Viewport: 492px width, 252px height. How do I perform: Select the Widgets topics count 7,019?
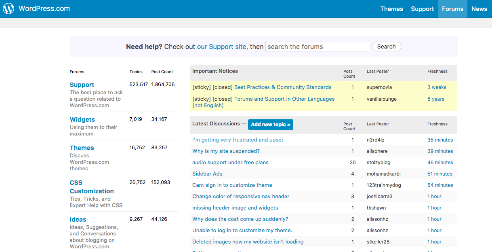tap(136, 119)
